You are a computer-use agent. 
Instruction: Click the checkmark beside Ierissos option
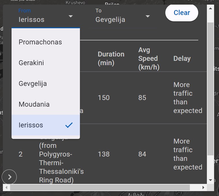69,125
